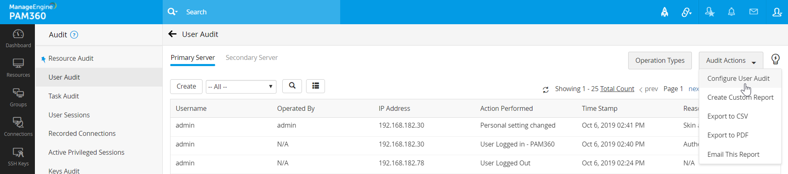Click the 'User Logged Out' cell
The height and width of the screenshot is (174, 788).
(505, 163)
